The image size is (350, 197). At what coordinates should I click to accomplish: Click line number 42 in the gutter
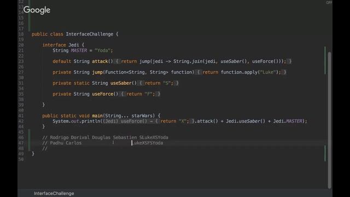[x=21, y=121]
